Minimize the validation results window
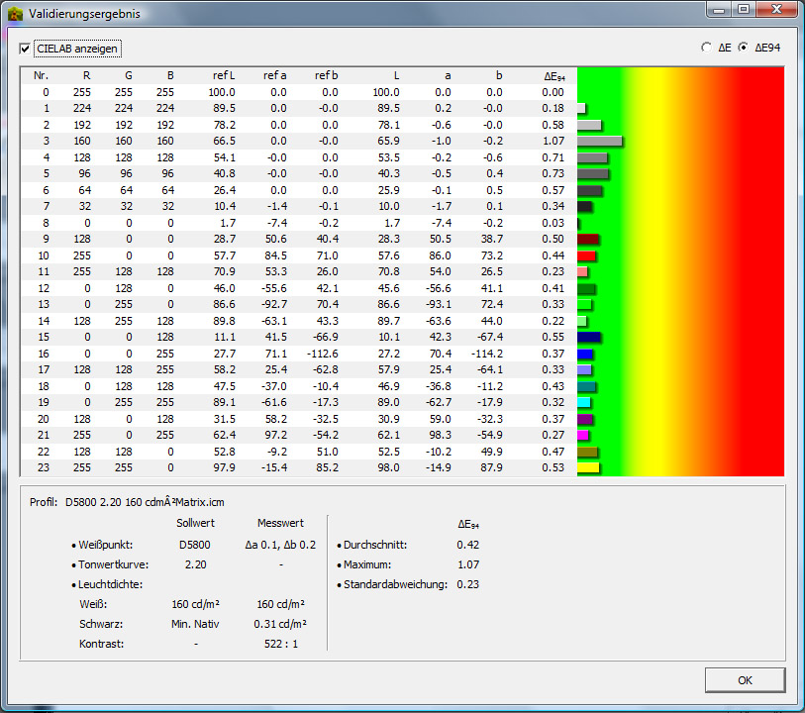The image size is (805, 713). [720, 10]
